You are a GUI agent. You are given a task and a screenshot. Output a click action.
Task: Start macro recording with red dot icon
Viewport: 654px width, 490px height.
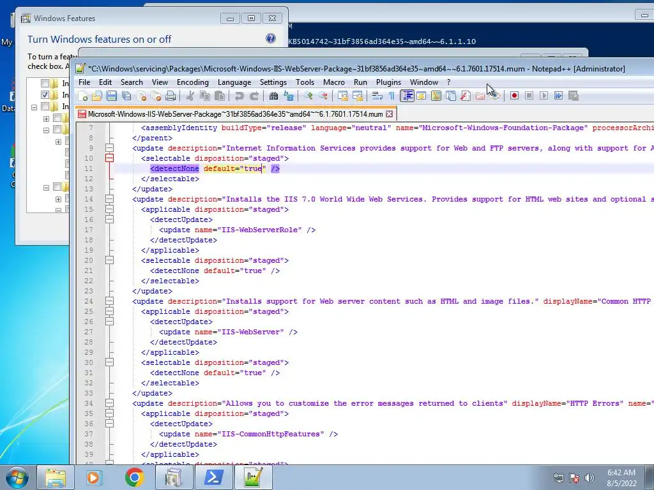(x=514, y=96)
